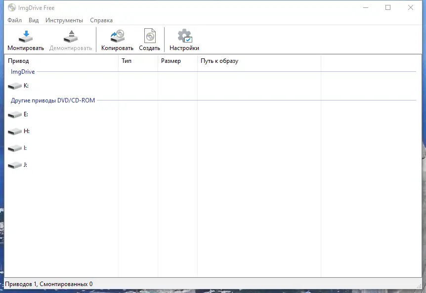Open the Вид menu

34,20
